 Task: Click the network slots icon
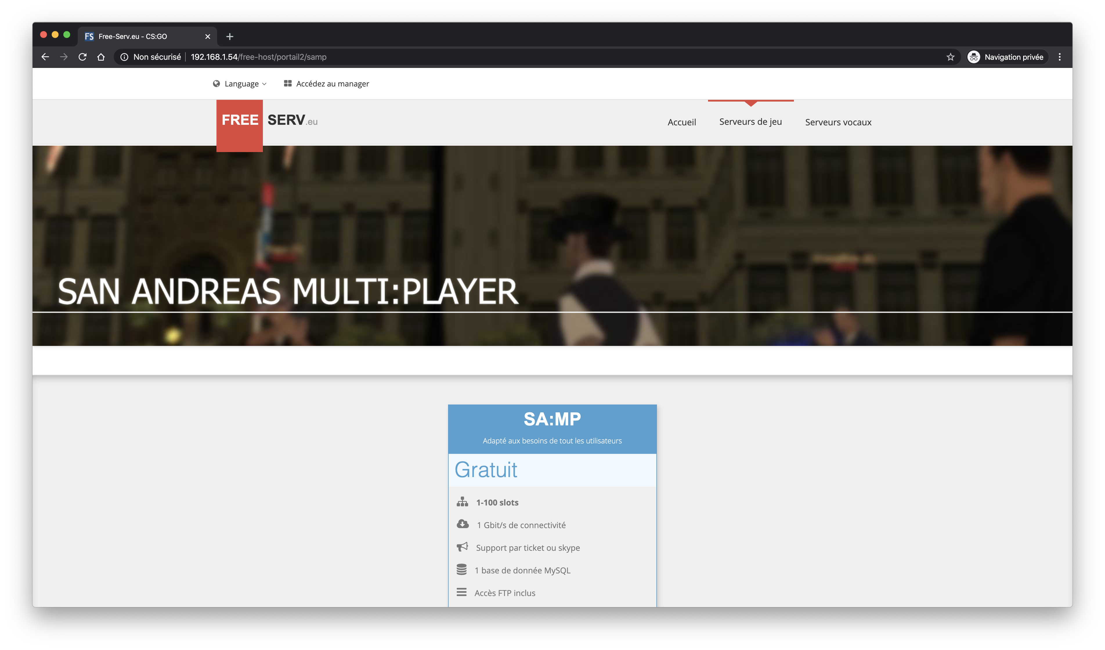click(x=462, y=502)
